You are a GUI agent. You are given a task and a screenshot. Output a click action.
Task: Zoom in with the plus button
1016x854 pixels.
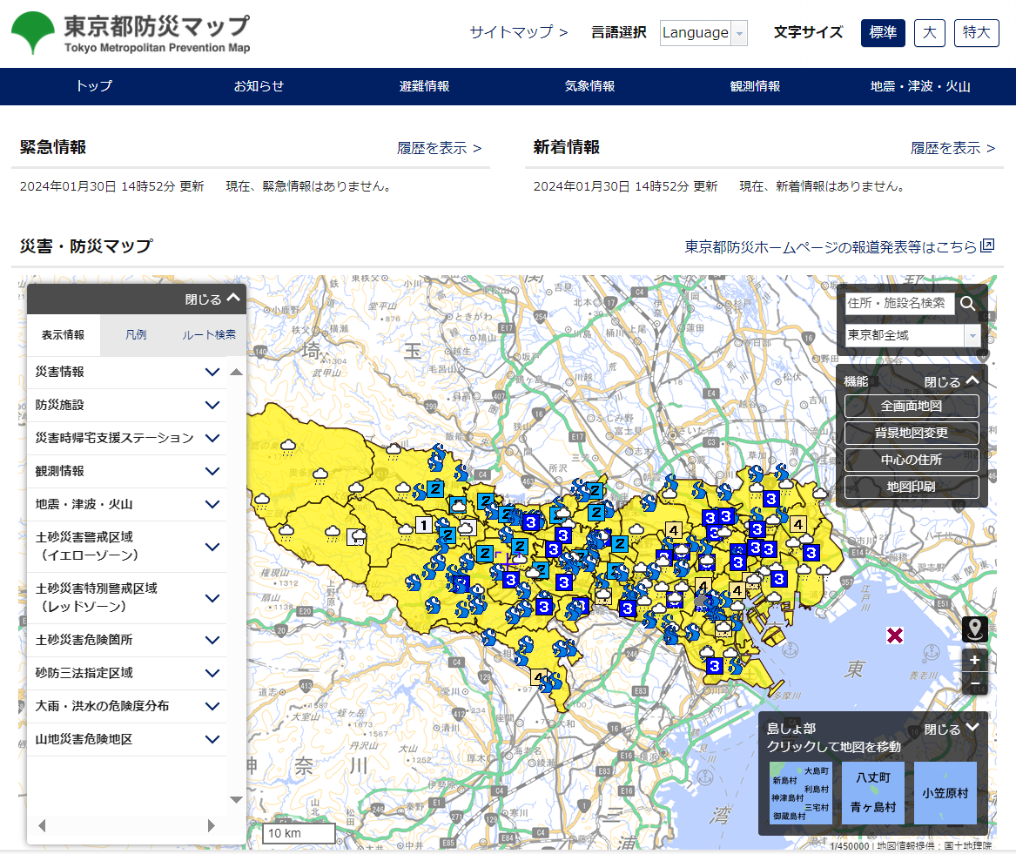click(x=974, y=660)
